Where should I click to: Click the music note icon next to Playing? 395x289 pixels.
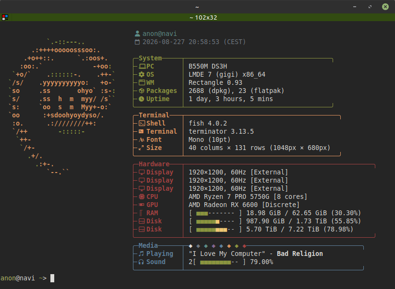142,254
